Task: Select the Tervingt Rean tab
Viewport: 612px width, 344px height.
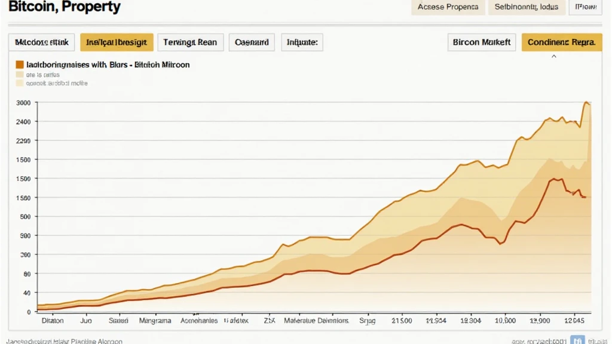Action: tap(191, 42)
